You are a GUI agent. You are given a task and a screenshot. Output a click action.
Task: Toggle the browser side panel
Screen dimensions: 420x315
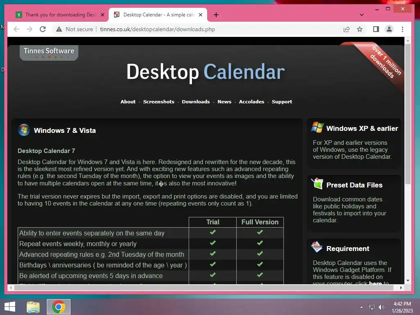pos(376,29)
